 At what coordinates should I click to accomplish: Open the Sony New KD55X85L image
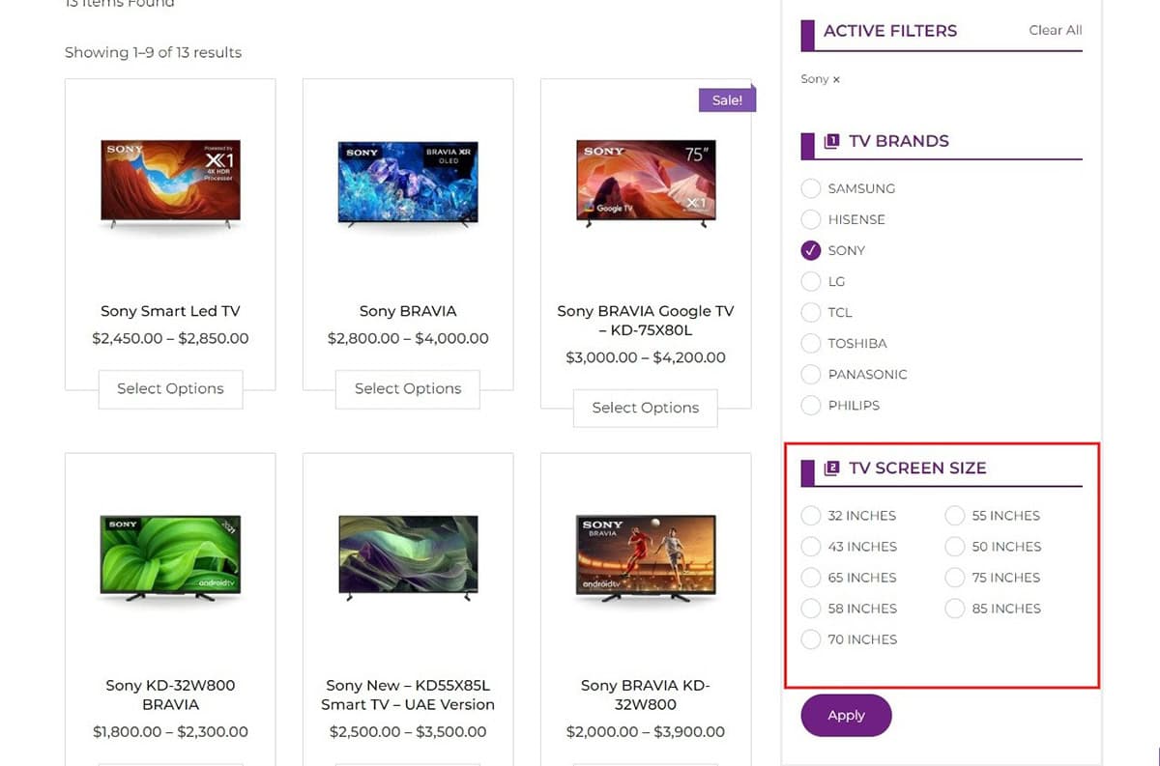click(408, 558)
